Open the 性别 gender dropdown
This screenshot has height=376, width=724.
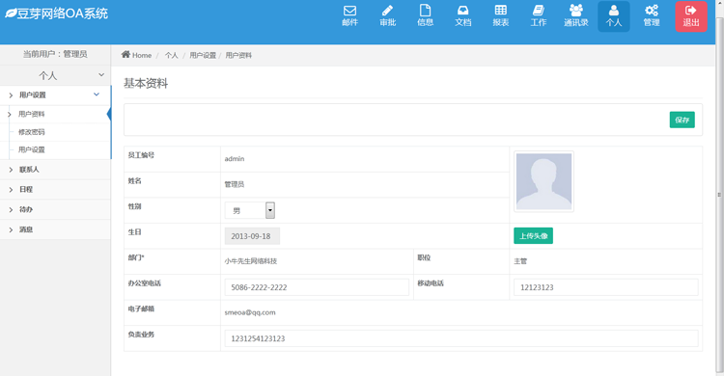[250, 210]
